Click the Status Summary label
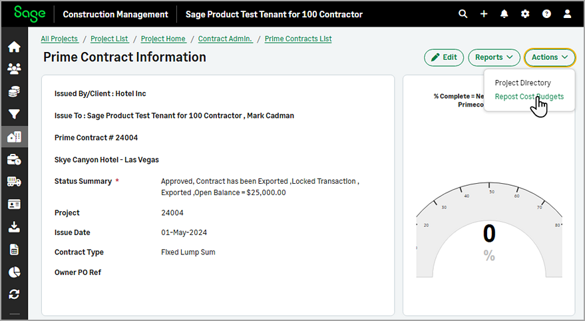The height and width of the screenshot is (321, 585). [83, 181]
